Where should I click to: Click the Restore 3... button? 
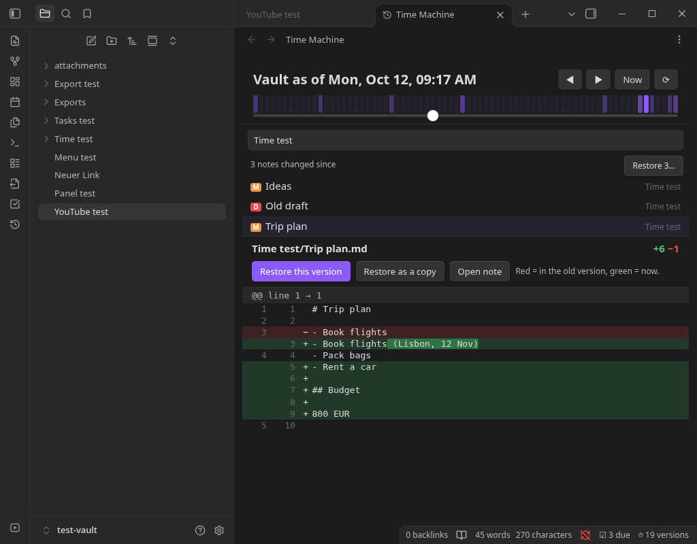[x=653, y=166]
